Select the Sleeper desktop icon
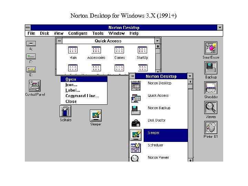Screen dimensions: 248x186 (96, 115)
